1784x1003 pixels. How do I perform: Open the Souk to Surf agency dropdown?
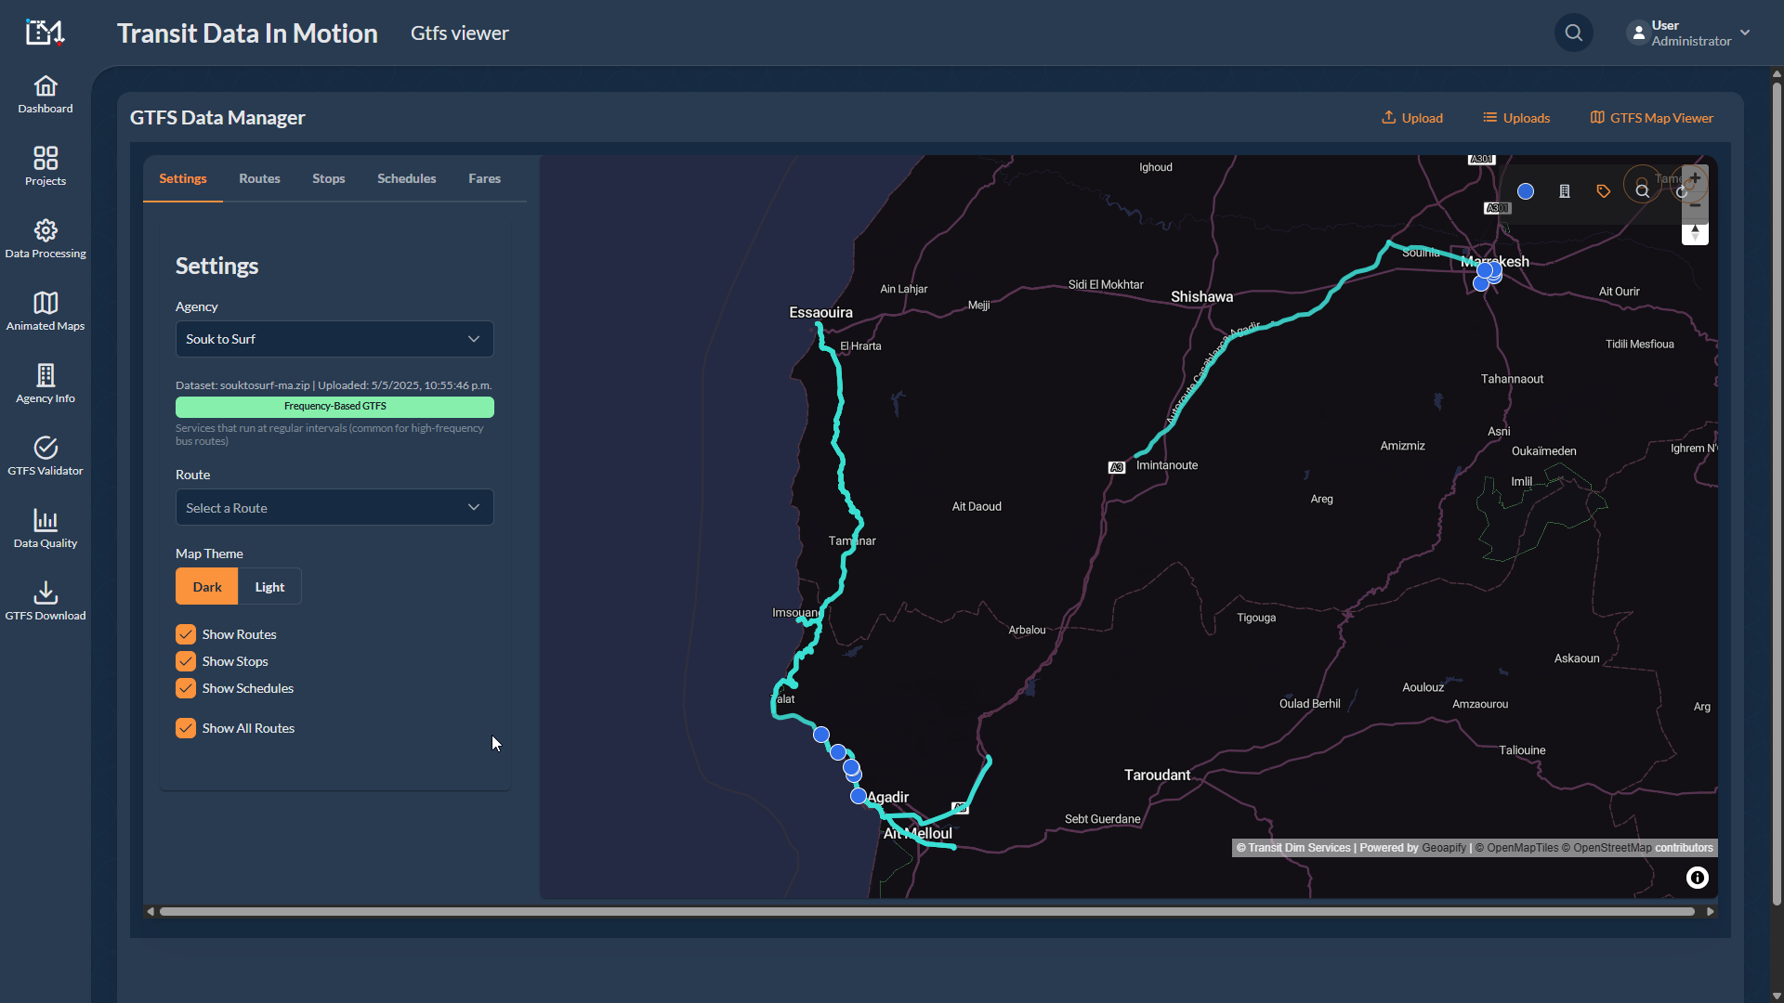pyautogui.click(x=334, y=339)
